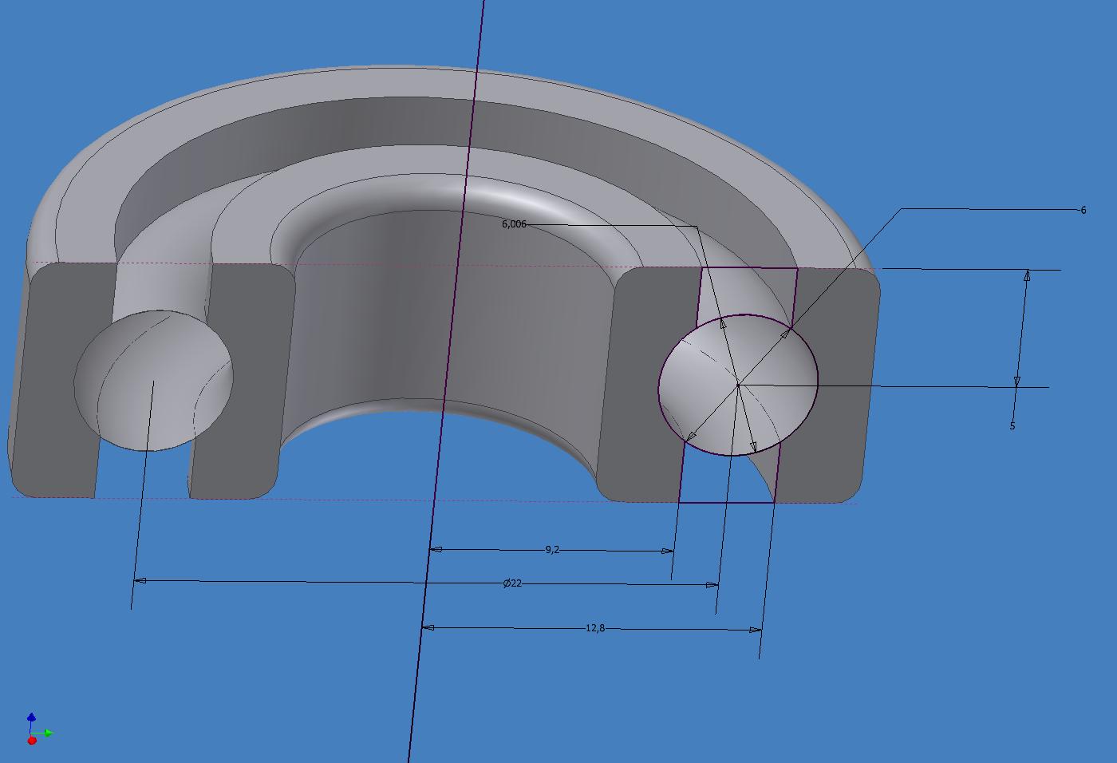
Task: Select the 6,006 dimension value
Action: 513,224
